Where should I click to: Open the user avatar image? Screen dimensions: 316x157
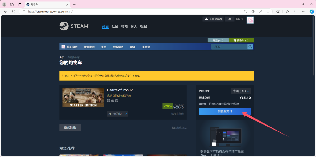coord(250,20)
